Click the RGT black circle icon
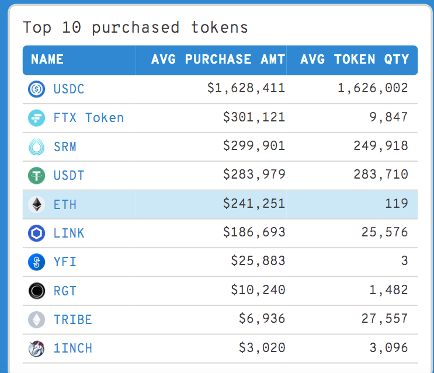The height and width of the screenshot is (373, 434). (36, 291)
